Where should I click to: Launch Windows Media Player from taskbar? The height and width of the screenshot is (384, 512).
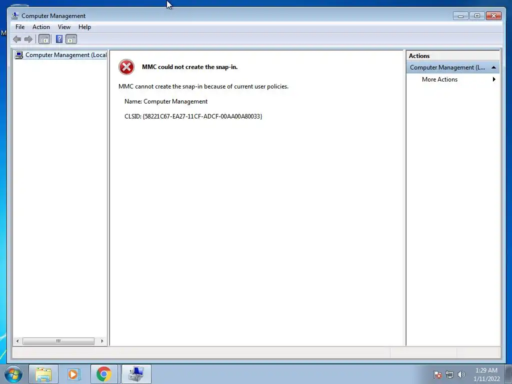[74, 374]
